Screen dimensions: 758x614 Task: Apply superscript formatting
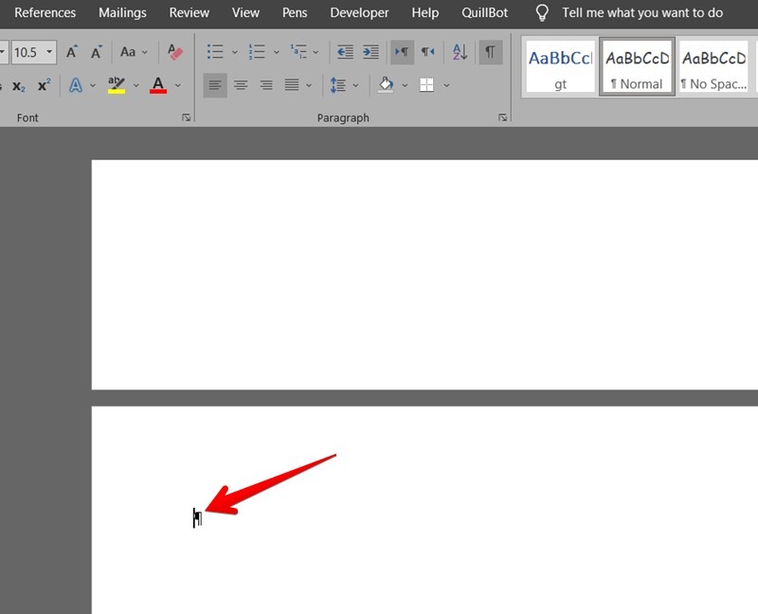(x=42, y=85)
